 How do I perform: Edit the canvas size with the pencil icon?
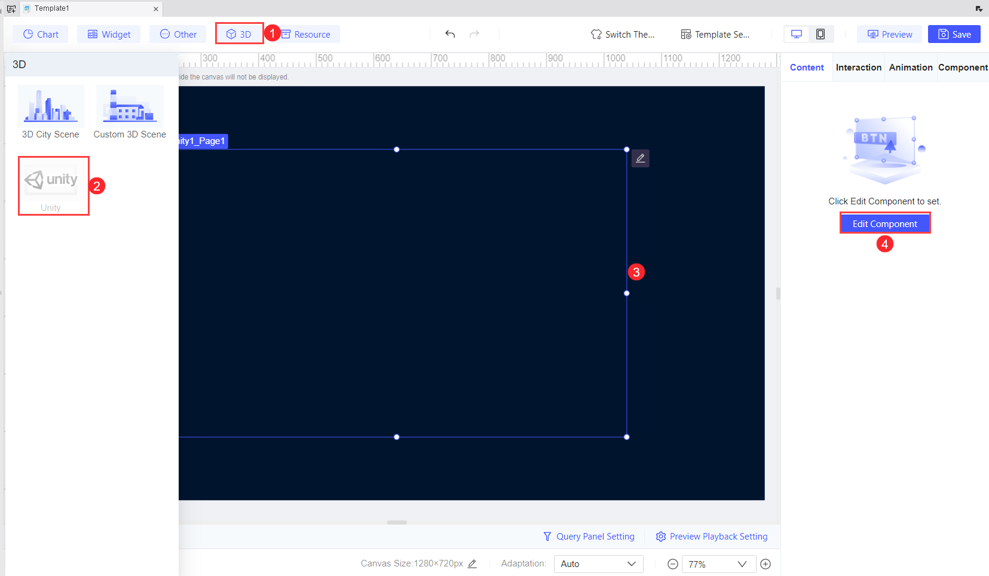[472, 563]
